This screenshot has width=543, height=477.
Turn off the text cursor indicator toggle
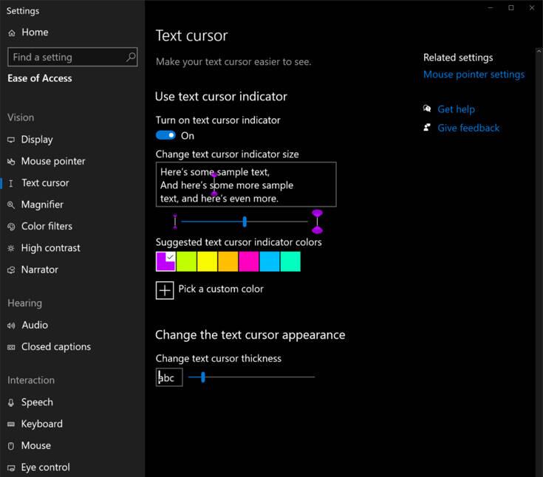coord(166,135)
